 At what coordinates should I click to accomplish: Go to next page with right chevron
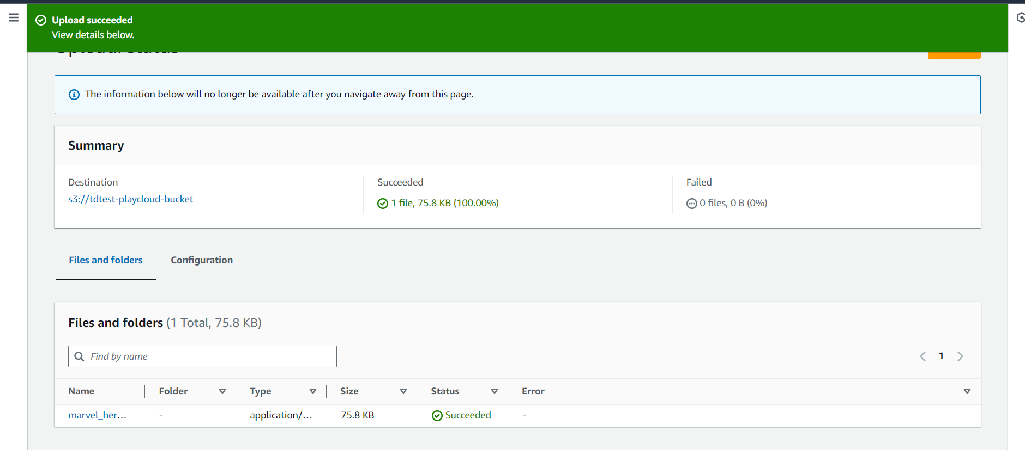coord(960,356)
